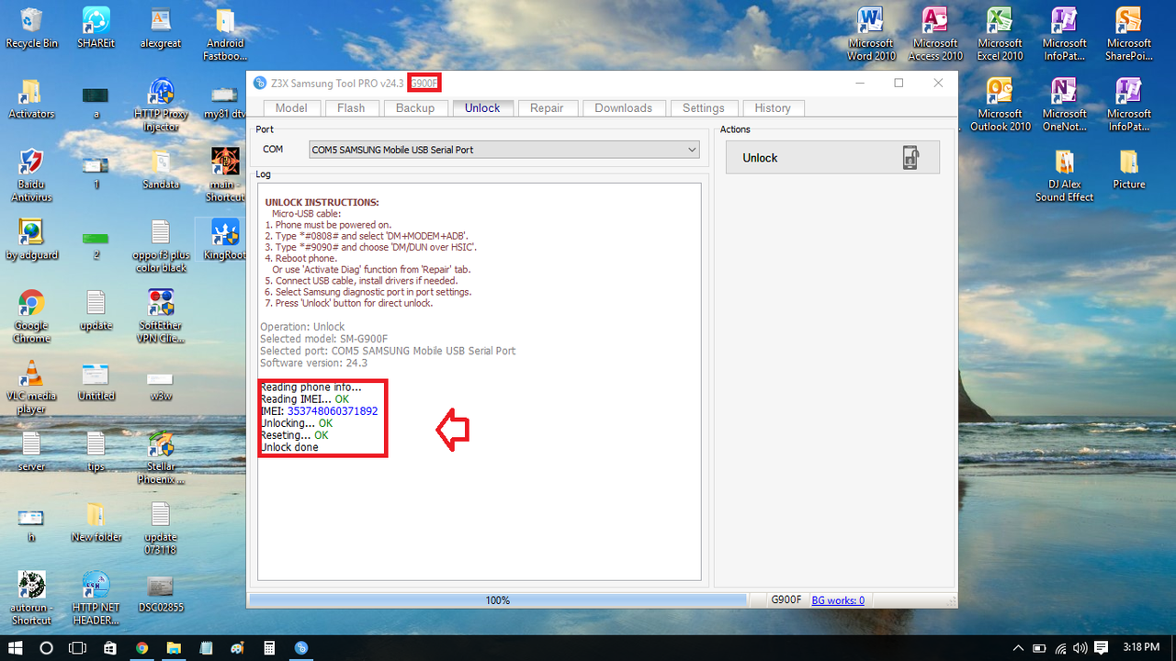Viewport: 1176px width, 661px height.
Task: Click the Wi-Fi network tray icon
Action: [1060, 648]
